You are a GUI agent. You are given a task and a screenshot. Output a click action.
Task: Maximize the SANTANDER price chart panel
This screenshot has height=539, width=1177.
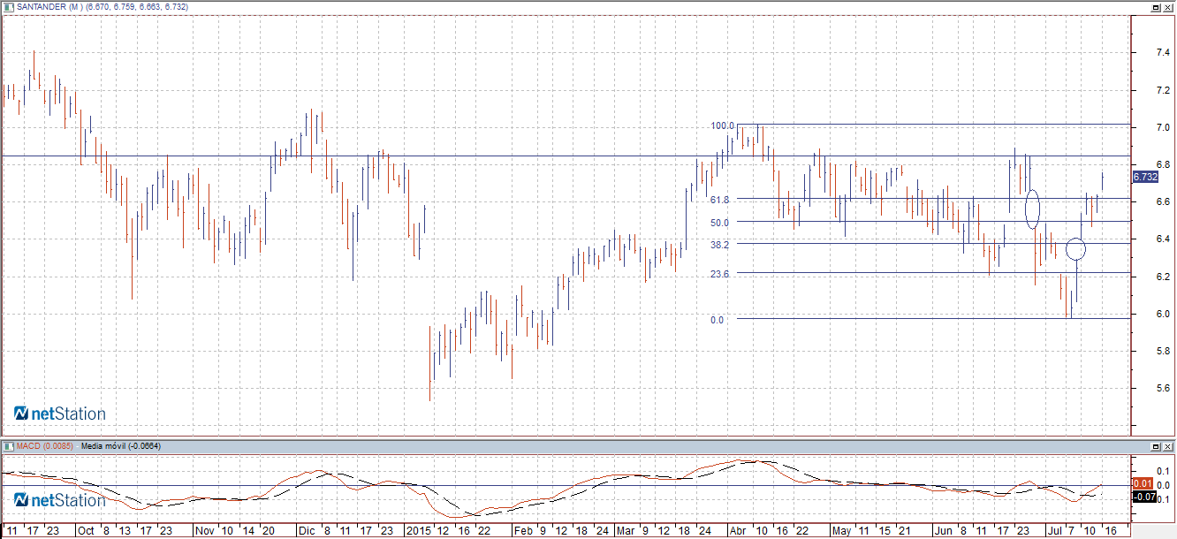1156,6
